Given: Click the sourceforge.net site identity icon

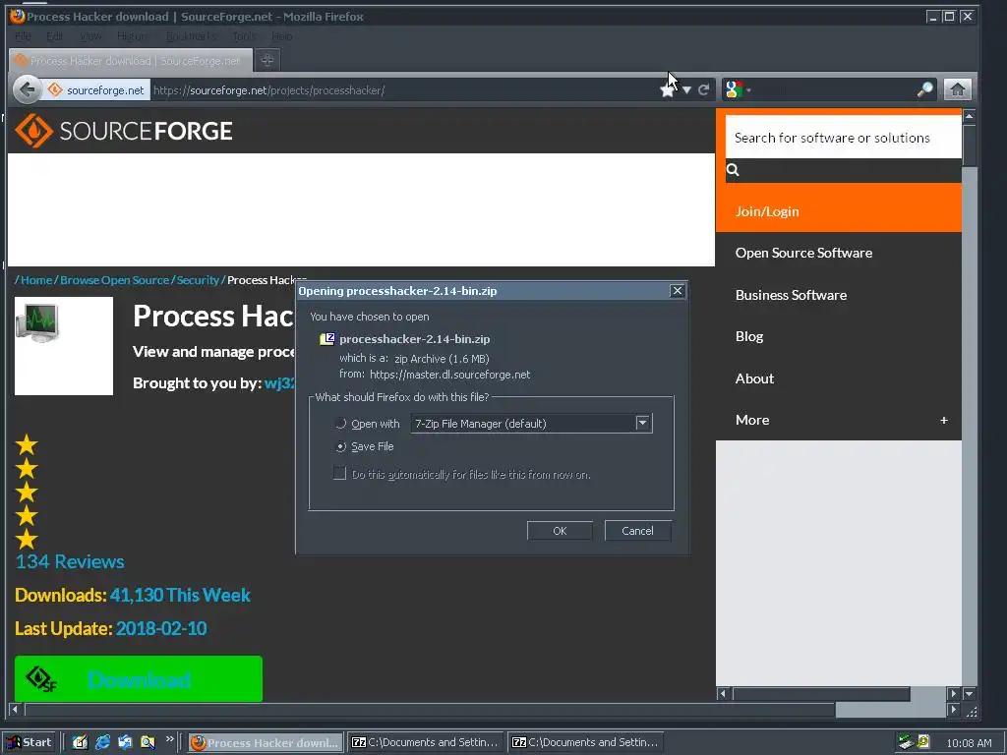Looking at the screenshot, I should [55, 89].
